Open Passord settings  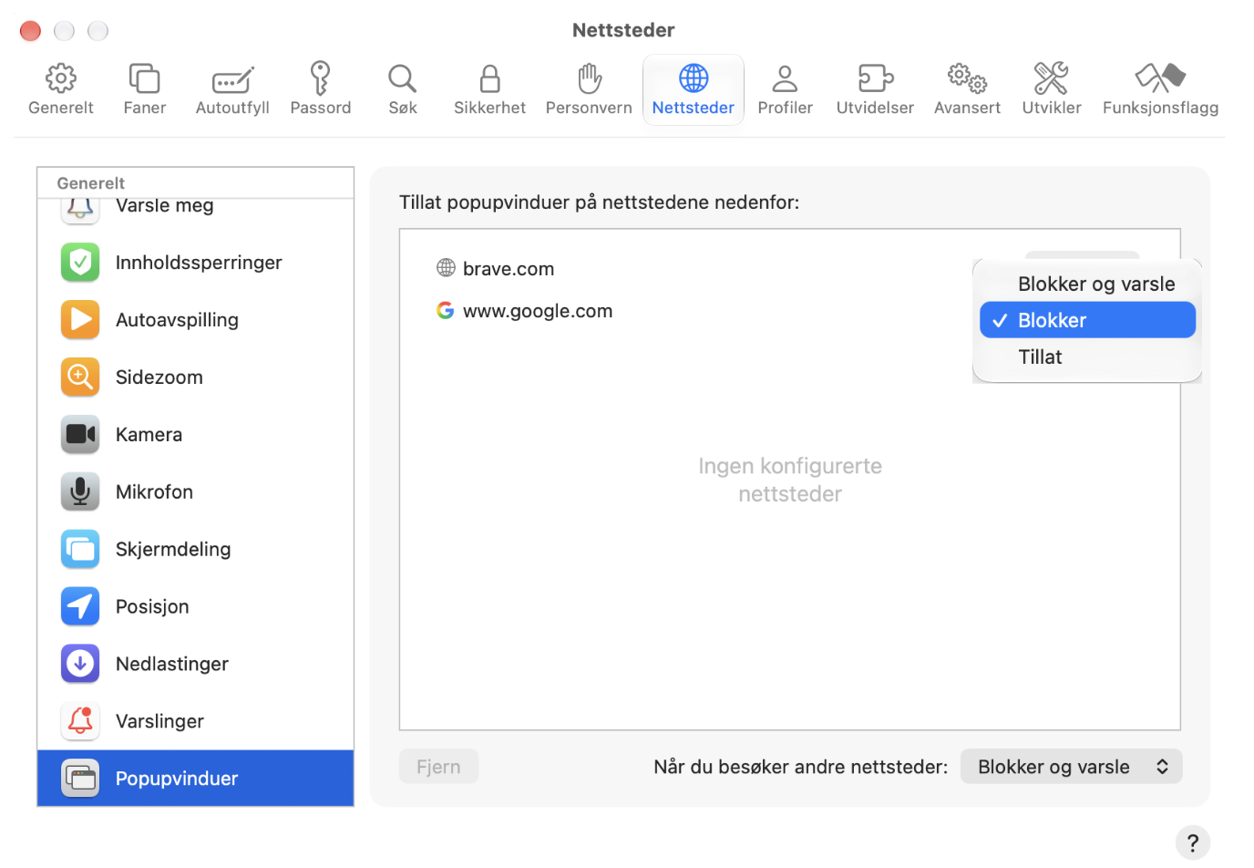pyautogui.click(x=321, y=89)
